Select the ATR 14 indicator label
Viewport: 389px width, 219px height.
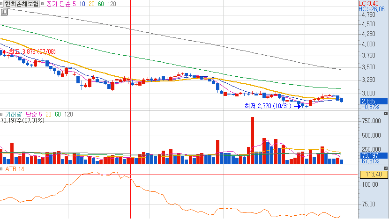pos(15,169)
